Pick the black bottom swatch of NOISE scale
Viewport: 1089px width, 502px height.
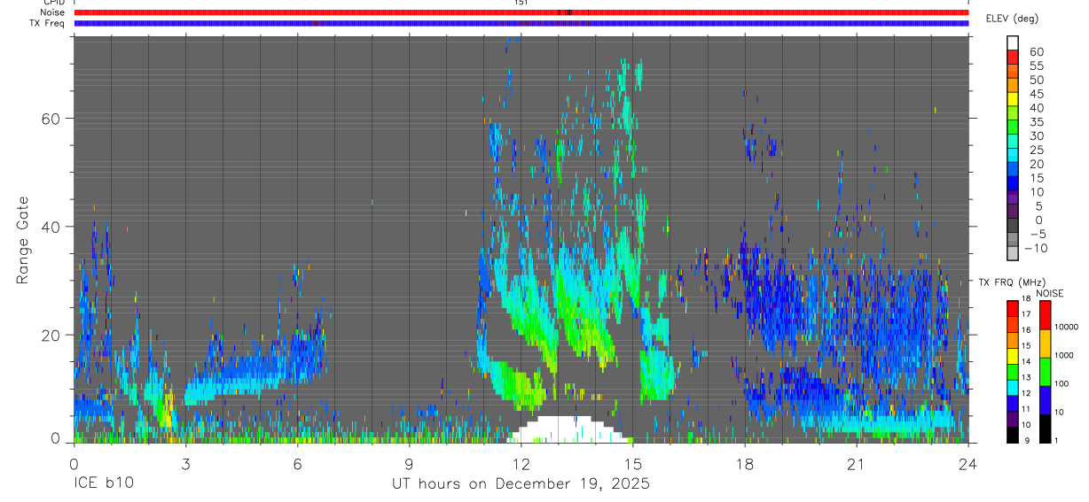pos(1045,429)
